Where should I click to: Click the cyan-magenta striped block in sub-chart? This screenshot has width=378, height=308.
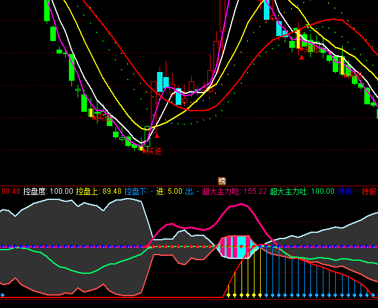pos(238,247)
